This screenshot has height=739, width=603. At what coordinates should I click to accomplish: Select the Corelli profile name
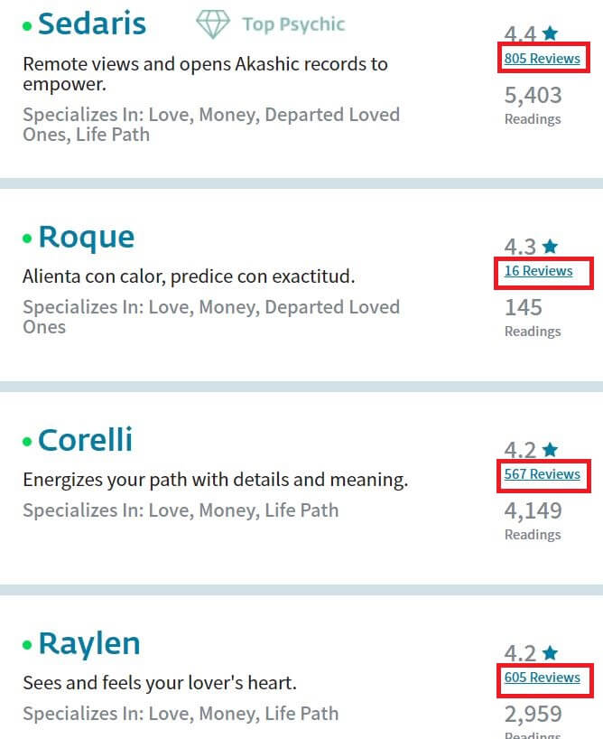85,440
